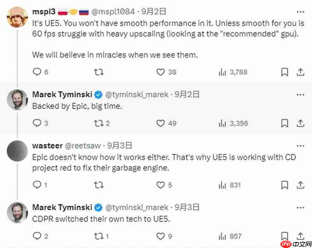The width and height of the screenshot is (312, 248).
Task: Bookmark wasteer's tweet
Action: coord(285,185)
